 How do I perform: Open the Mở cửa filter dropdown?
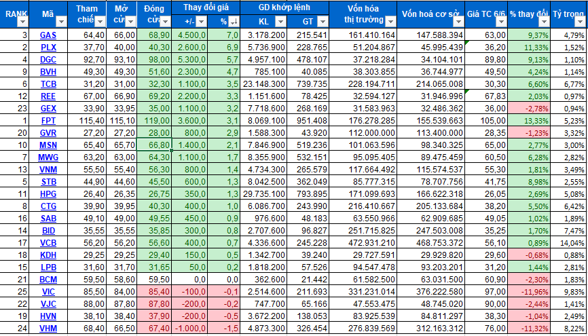130,22
